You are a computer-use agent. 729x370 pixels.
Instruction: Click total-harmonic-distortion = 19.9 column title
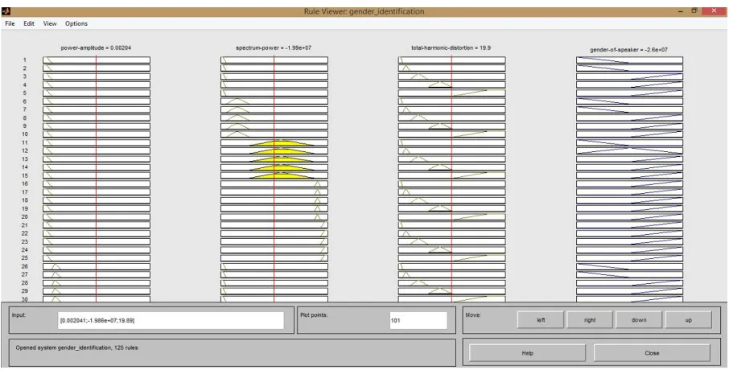(x=451, y=47)
